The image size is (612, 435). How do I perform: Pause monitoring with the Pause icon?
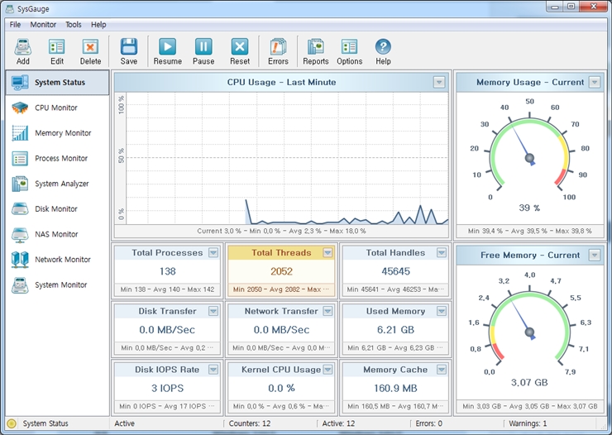pyautogui.click(x=203, y=47)
